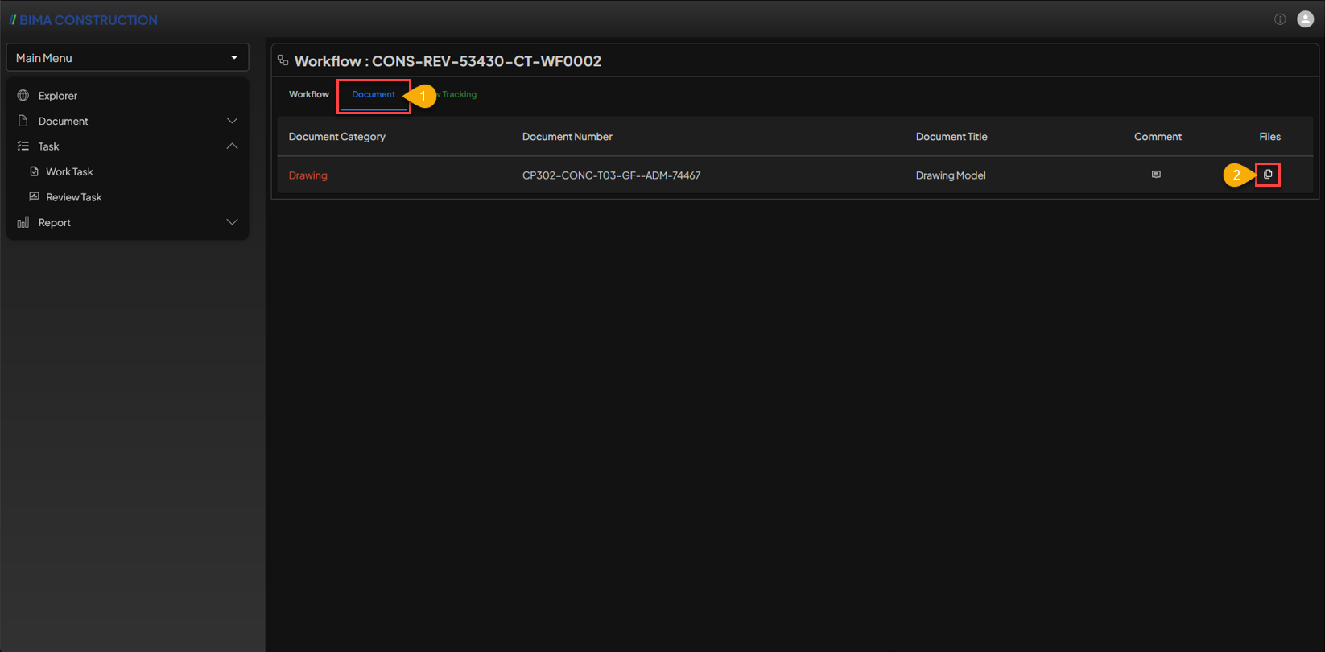Click the red Drawing category link
Screen dimensions: 1325x652
308,175
